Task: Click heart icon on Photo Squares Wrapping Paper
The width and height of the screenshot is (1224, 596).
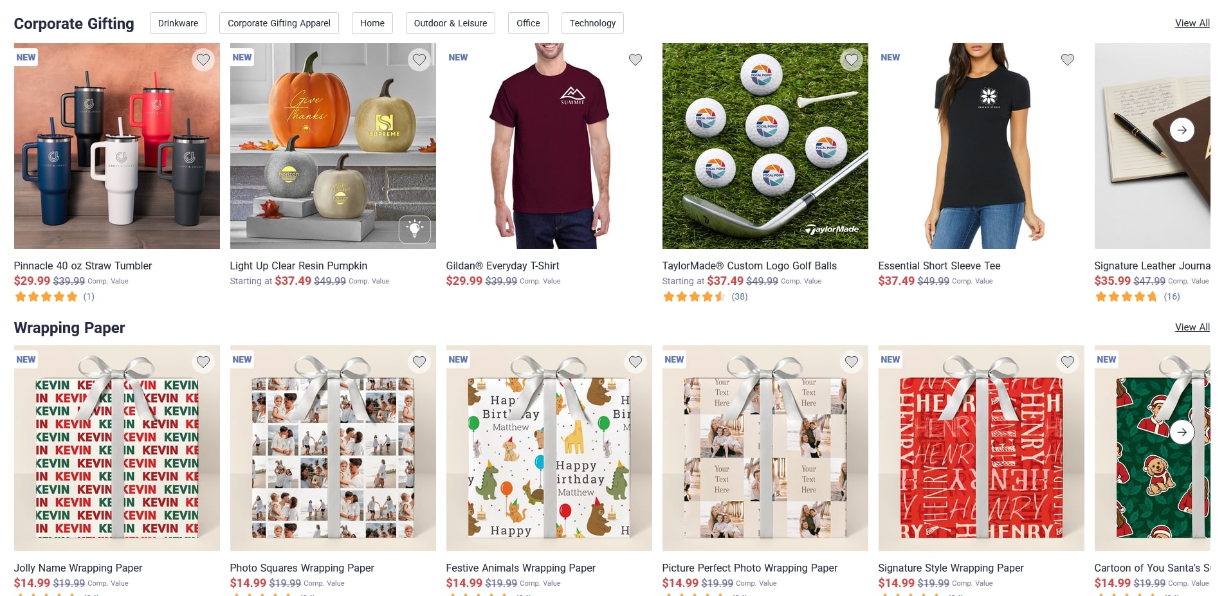Action: coord(419,362)
